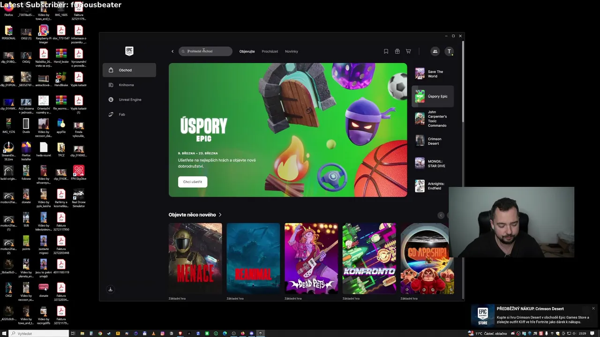Select the PERSONAL desktop icon
The image size is (600, 337).
[8, 33]
